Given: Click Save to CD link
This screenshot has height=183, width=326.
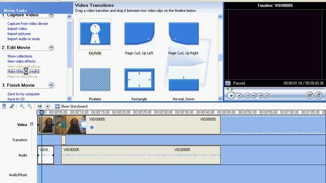Looking at the screenshot, I should 16,99.
